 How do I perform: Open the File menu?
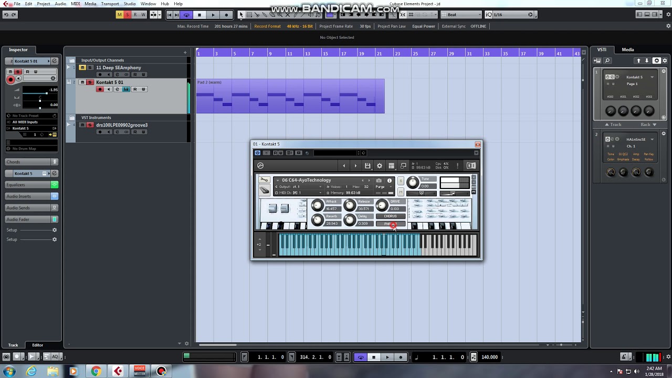pos(17,4)
